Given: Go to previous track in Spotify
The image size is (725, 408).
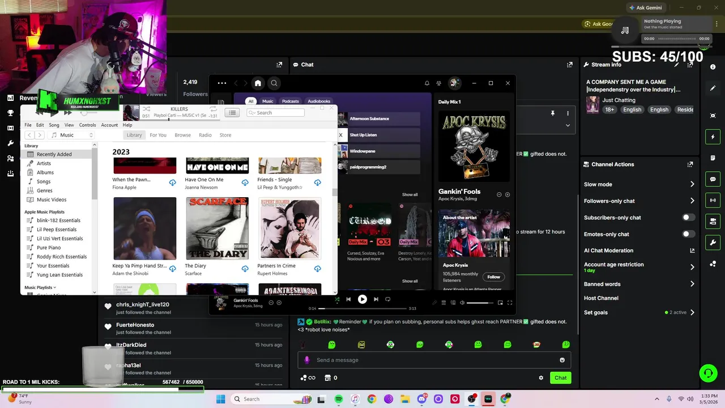Looking at the screenshot, I should tap(348, 299).
